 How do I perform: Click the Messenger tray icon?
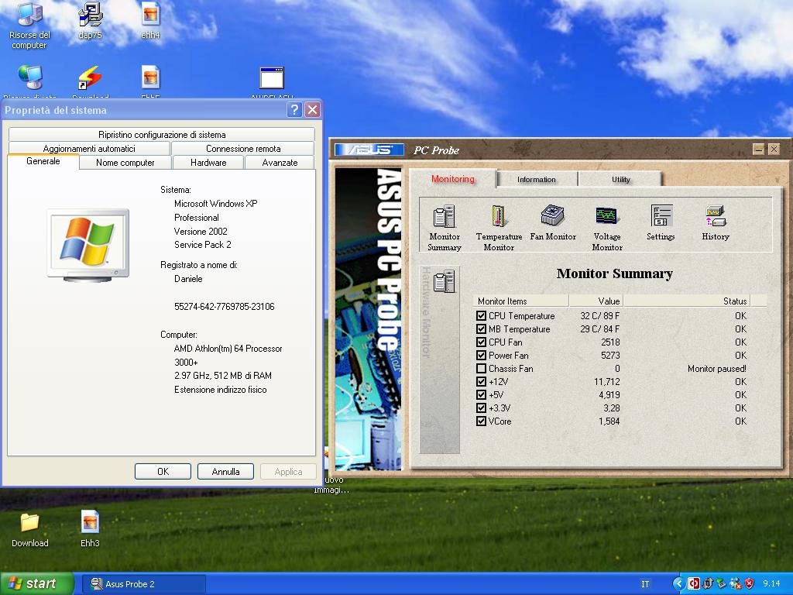pos(736,583)
